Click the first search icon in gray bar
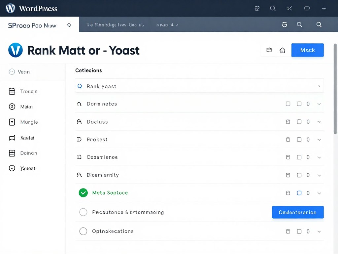 coord(299,24)
